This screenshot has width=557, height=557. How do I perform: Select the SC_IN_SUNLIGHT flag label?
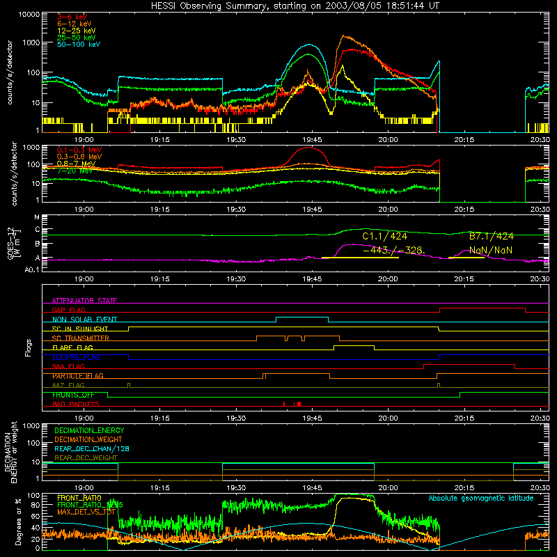pyautogui.click(x=80, y=329)
